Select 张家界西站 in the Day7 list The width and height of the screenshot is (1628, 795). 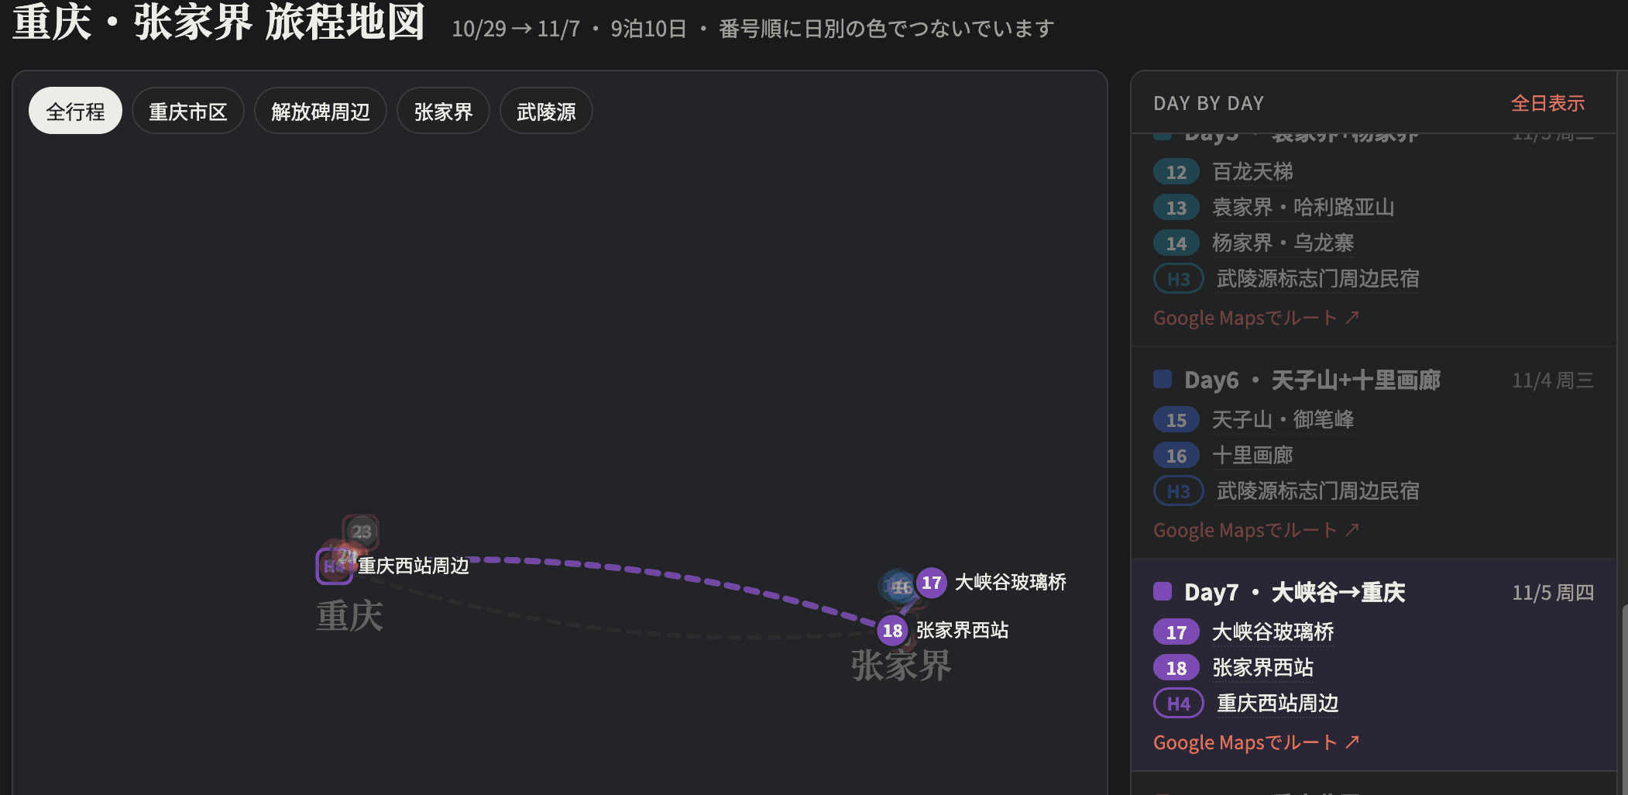(1262, 667)
